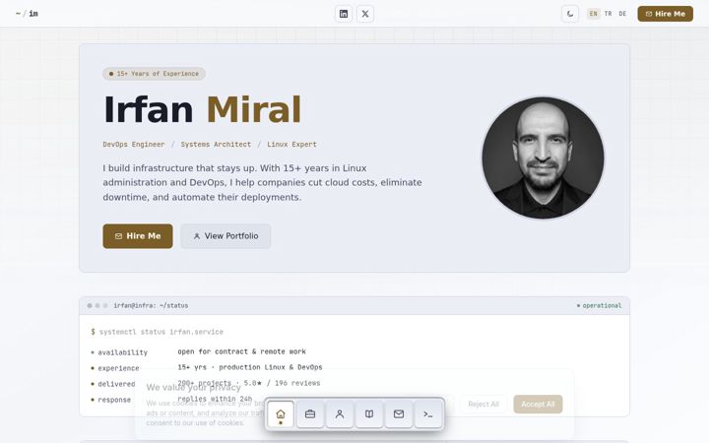Screen dimensions: 709x443
Task: Open person profile icon in dock
Action: click(340, 414)
